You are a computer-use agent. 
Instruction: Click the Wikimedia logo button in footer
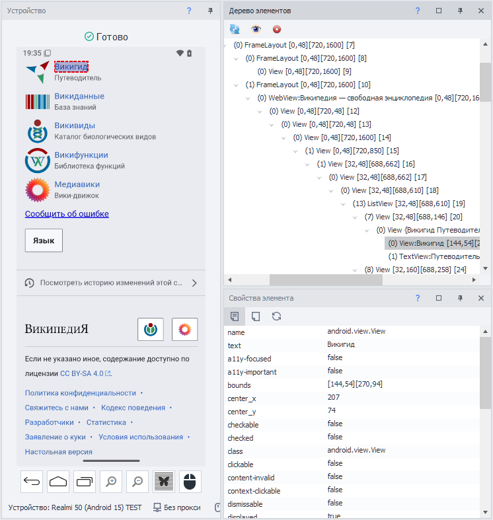(151, 329)
